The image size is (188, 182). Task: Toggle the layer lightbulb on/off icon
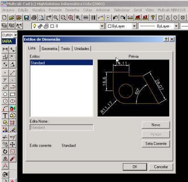click(35, 26)
